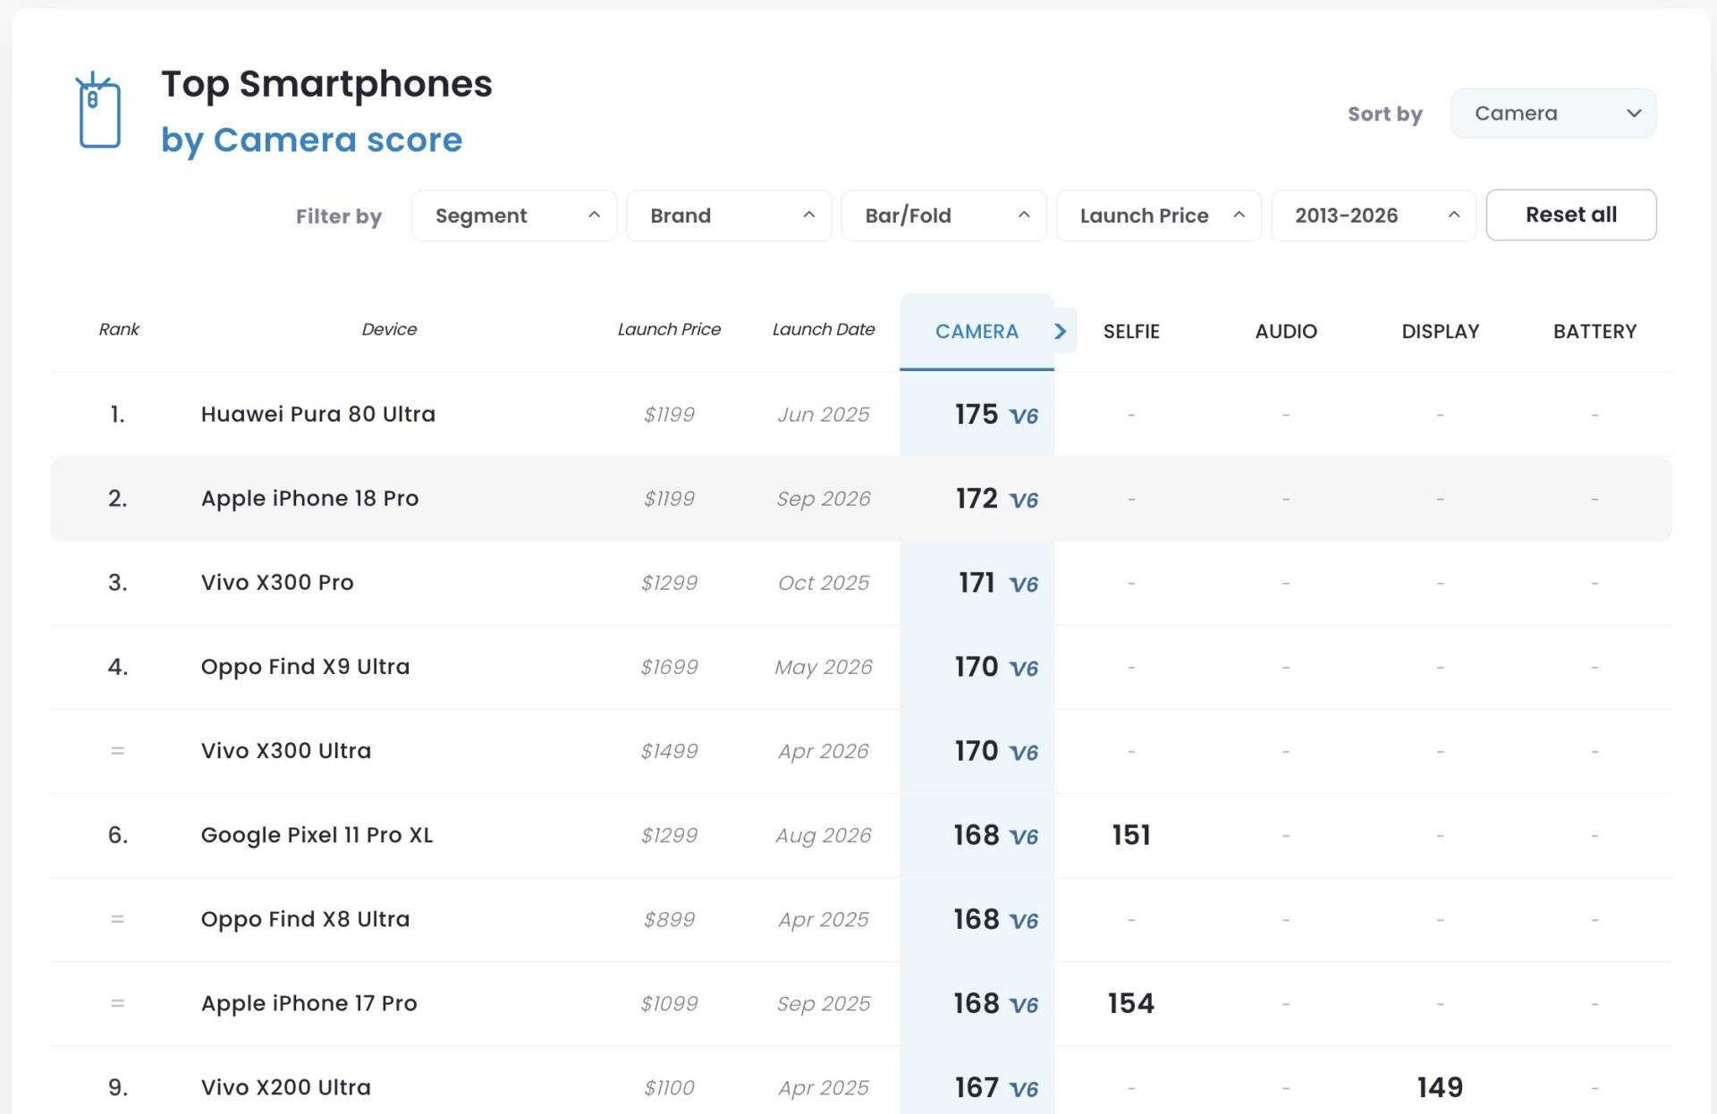Click the May 2026 launch date
The image size is (1717, 1114).
824,667
